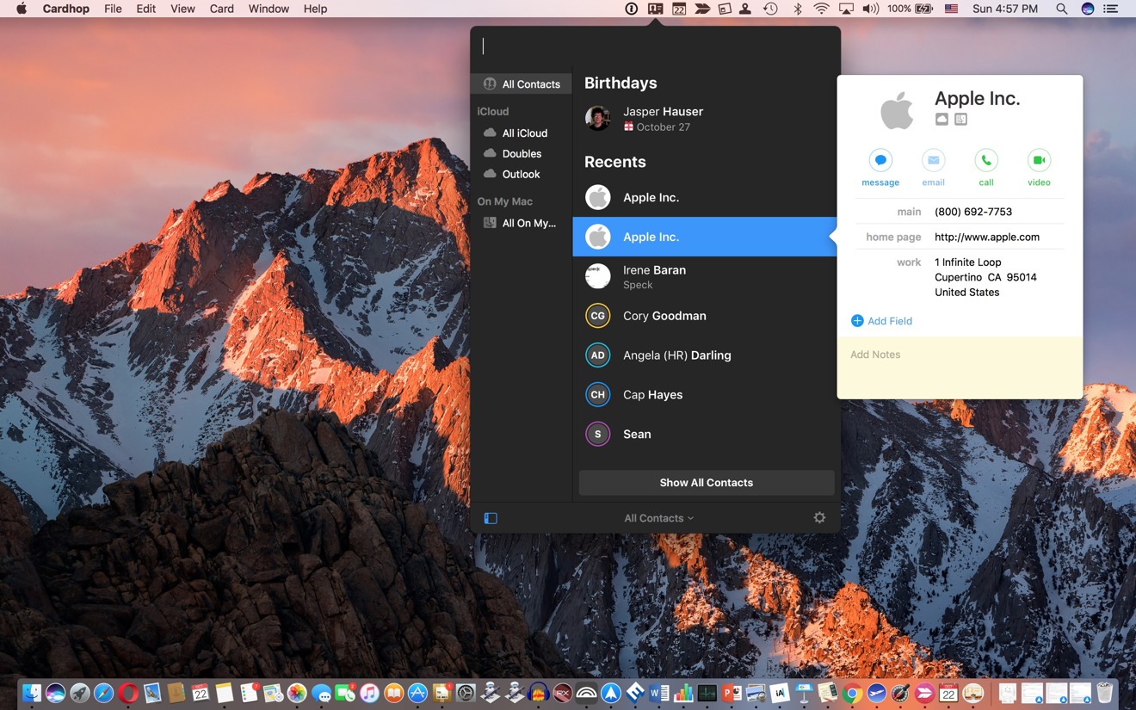Screen dimensions: 1136x710
Task: Click the iCloud section header
Action: click(493, 112)
